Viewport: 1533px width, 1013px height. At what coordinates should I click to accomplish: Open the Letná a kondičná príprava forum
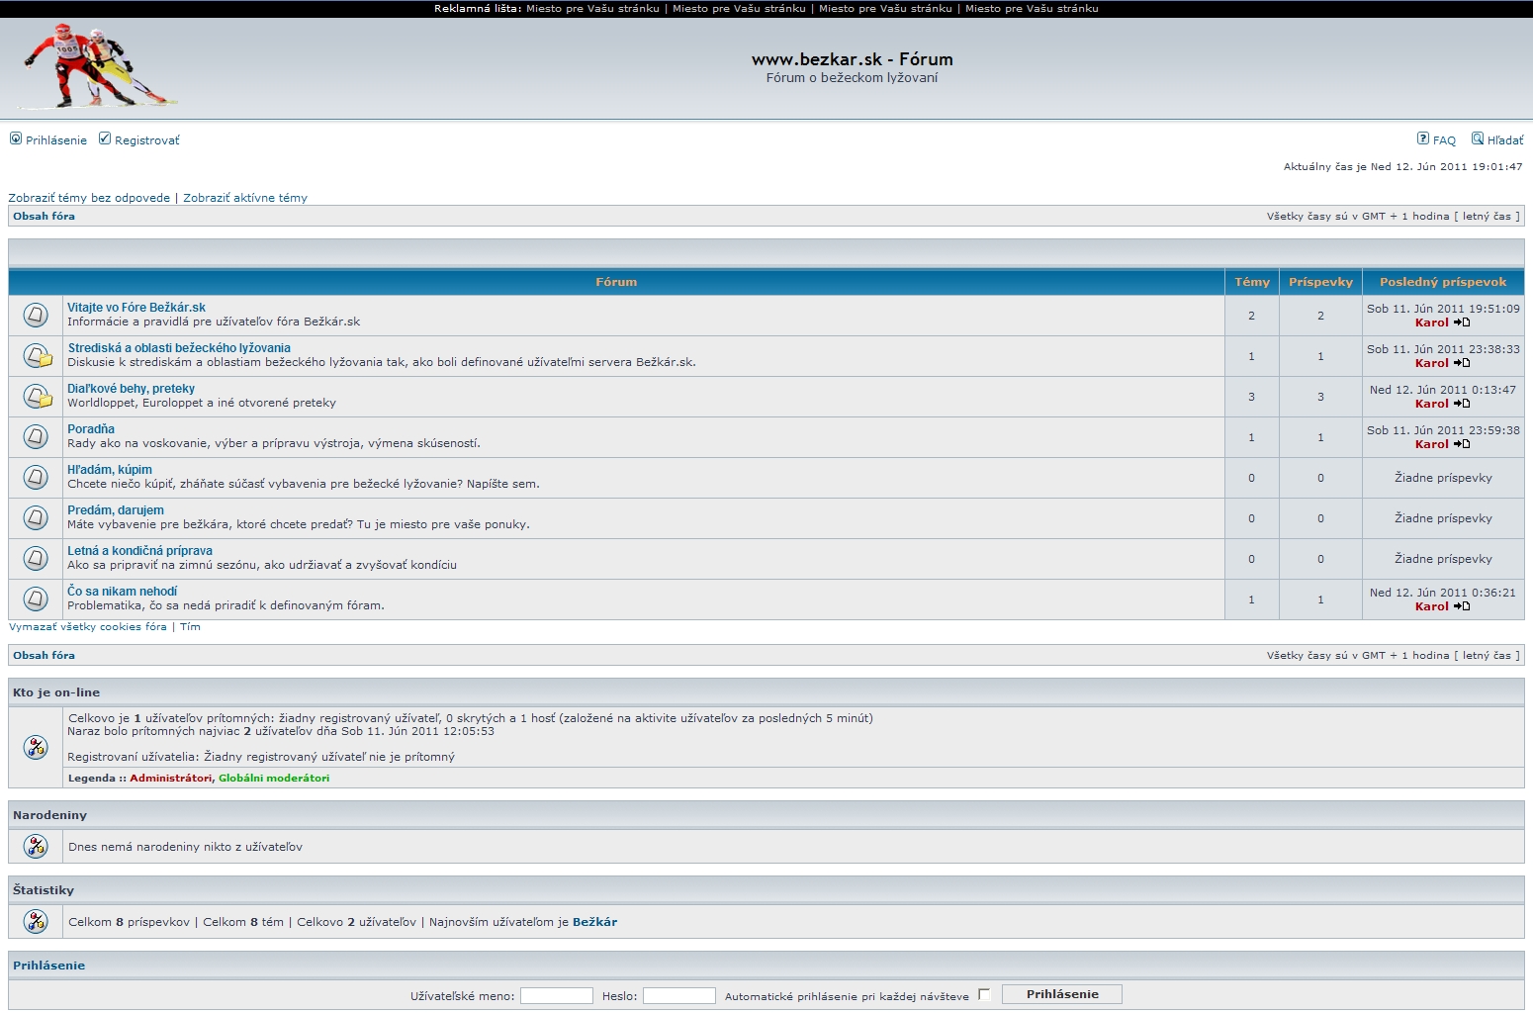(139, 551)
